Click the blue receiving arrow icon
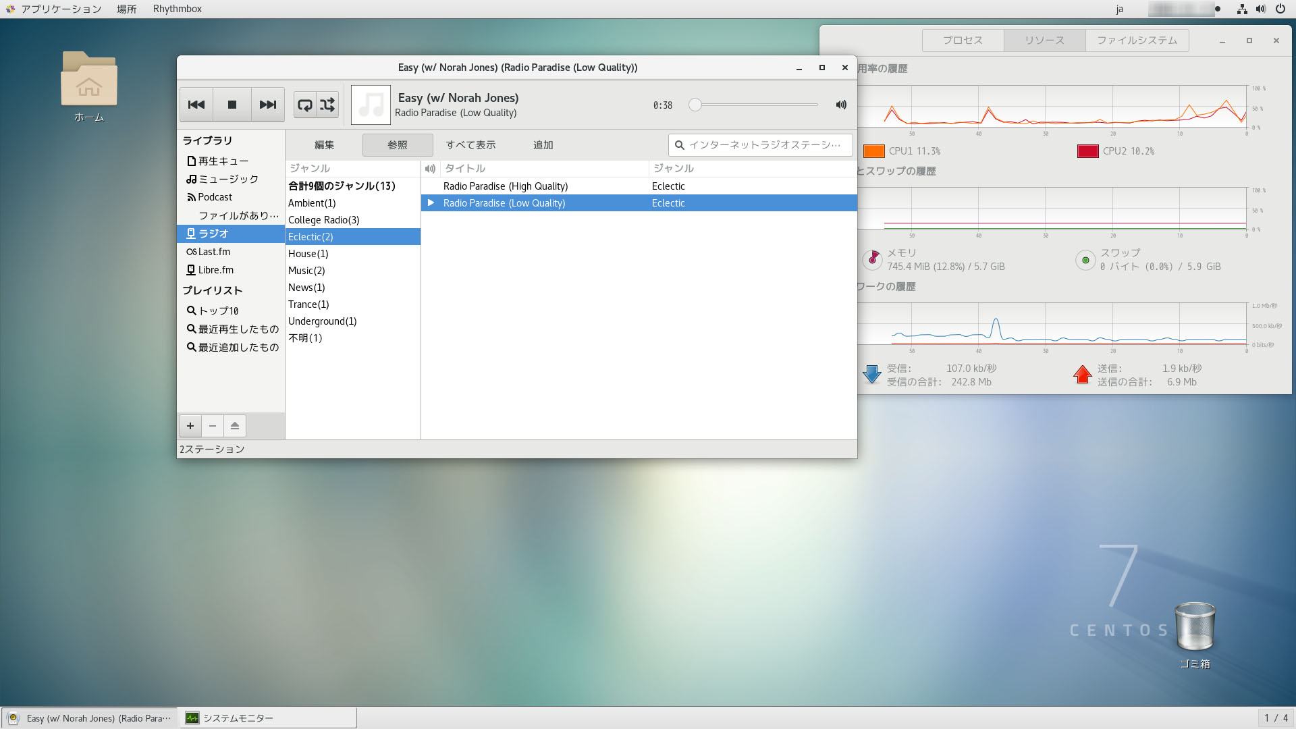Image resolution: width=1296 pixels, height=729 pixels. click(x=872, y=375)
